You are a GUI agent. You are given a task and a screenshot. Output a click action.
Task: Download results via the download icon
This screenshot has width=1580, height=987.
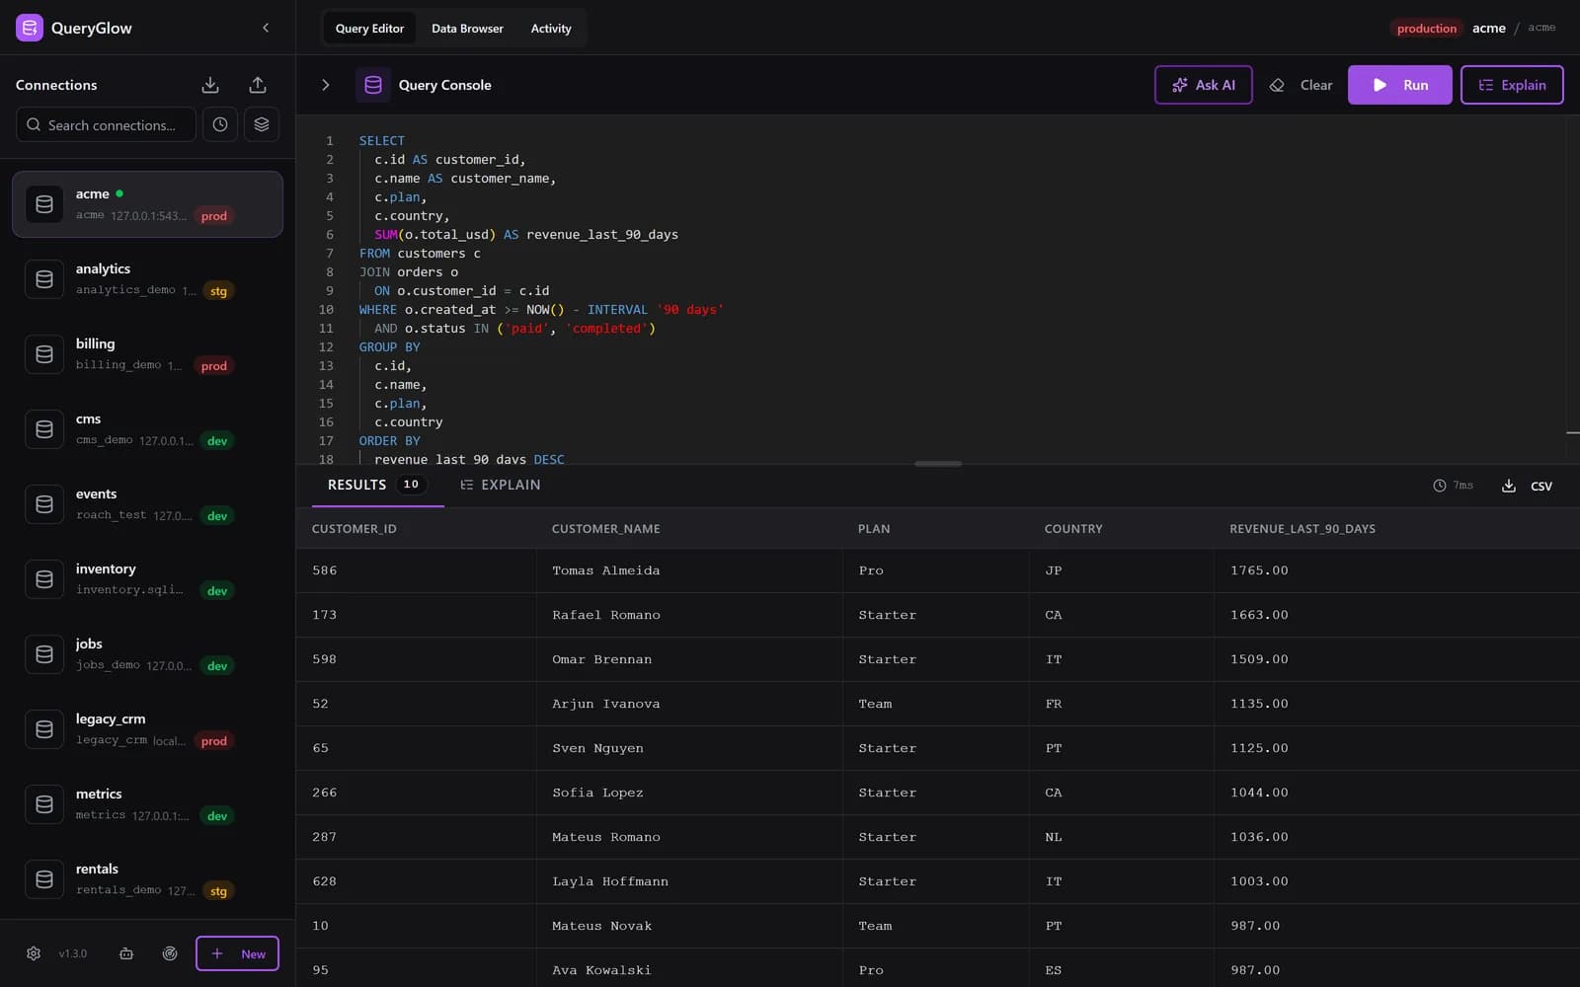coord(1509,486)
